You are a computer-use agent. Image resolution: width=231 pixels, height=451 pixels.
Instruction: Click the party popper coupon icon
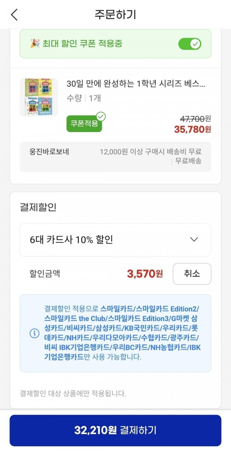35,44
